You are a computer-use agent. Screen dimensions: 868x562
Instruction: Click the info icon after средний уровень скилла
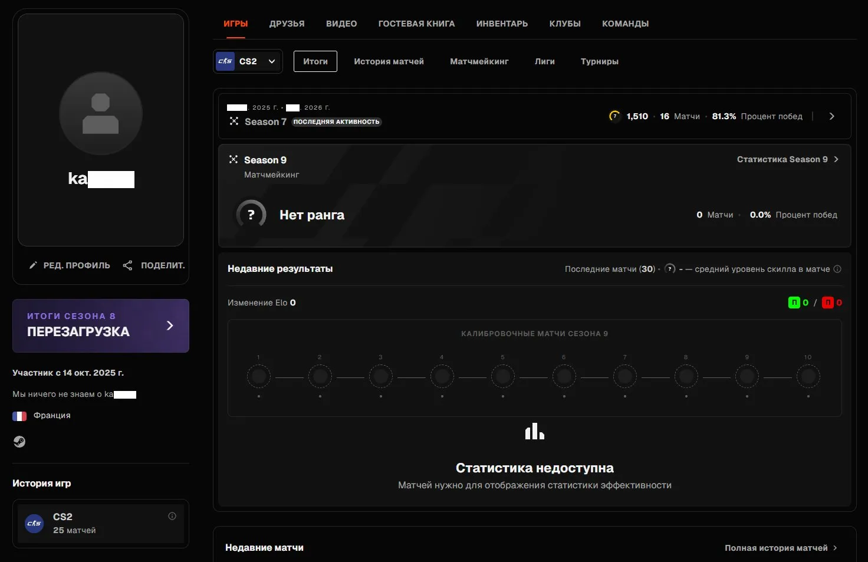click(837, 269)
